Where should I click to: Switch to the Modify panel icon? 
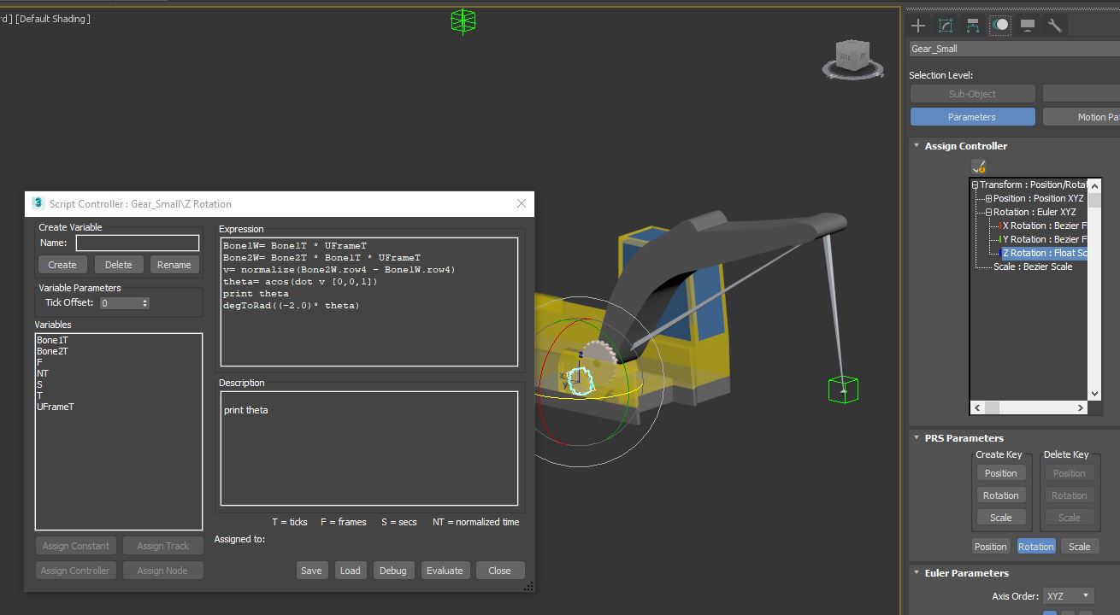(x=945, y=26)
